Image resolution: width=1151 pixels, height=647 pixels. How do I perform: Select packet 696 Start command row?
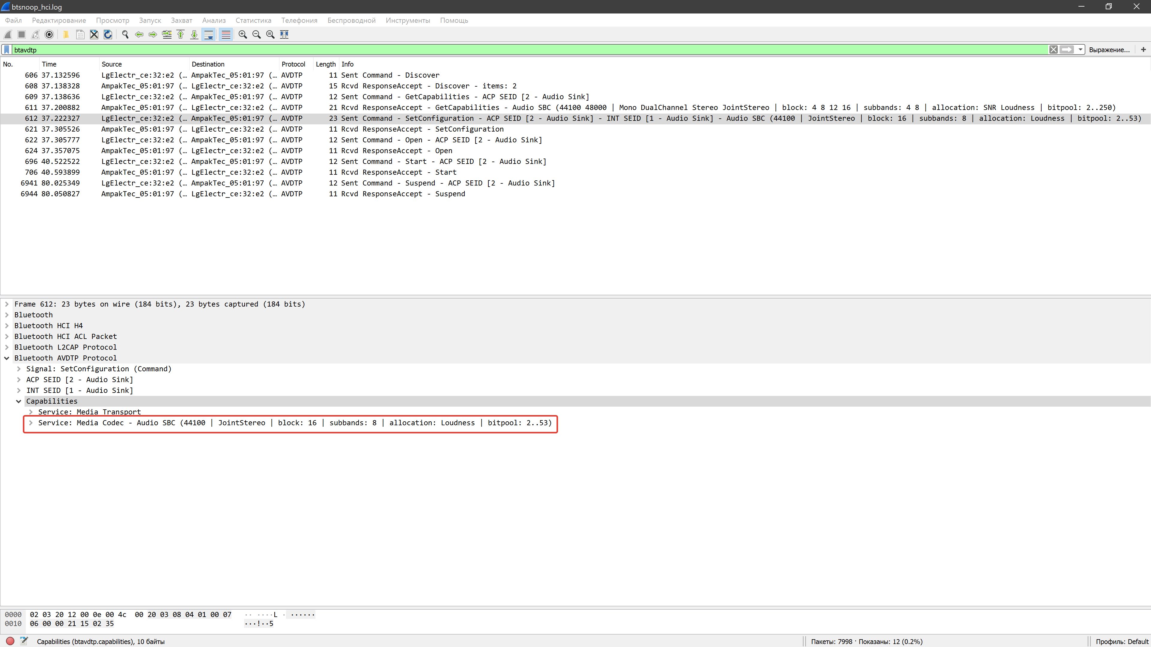point(313,162)
